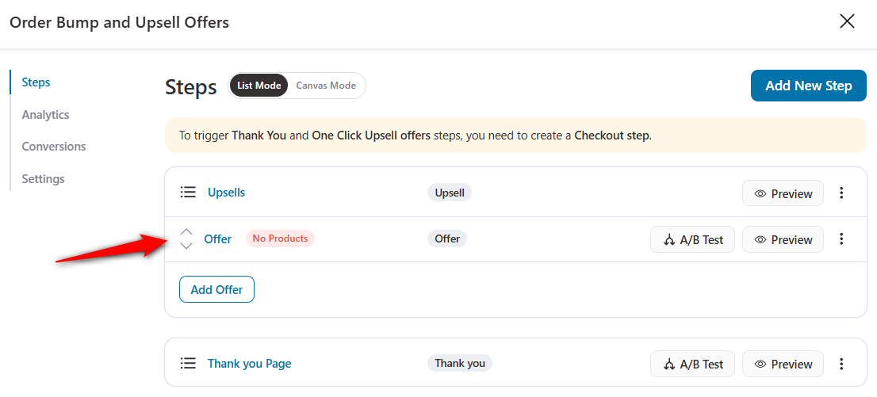Open three-dot menu for Upsells step
Viewport: 877px width, 397px height.
tap(841, 193)
